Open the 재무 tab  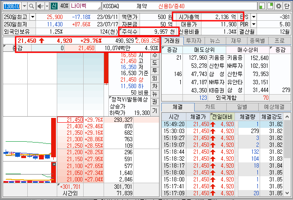(x=236, y=41)
